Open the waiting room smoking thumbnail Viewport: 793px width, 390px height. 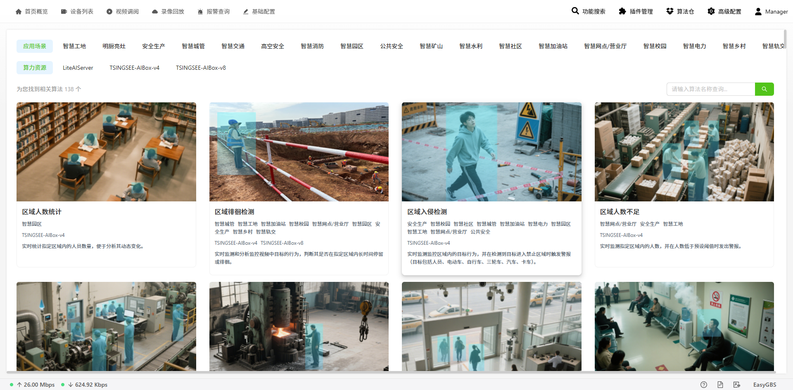[684, 326]
